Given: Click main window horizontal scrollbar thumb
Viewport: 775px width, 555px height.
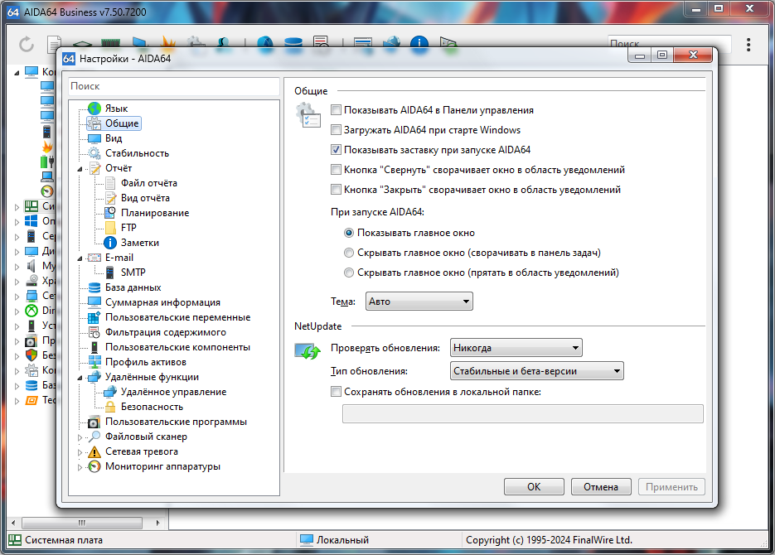Looking at the screenshot, I should [82, 523].
